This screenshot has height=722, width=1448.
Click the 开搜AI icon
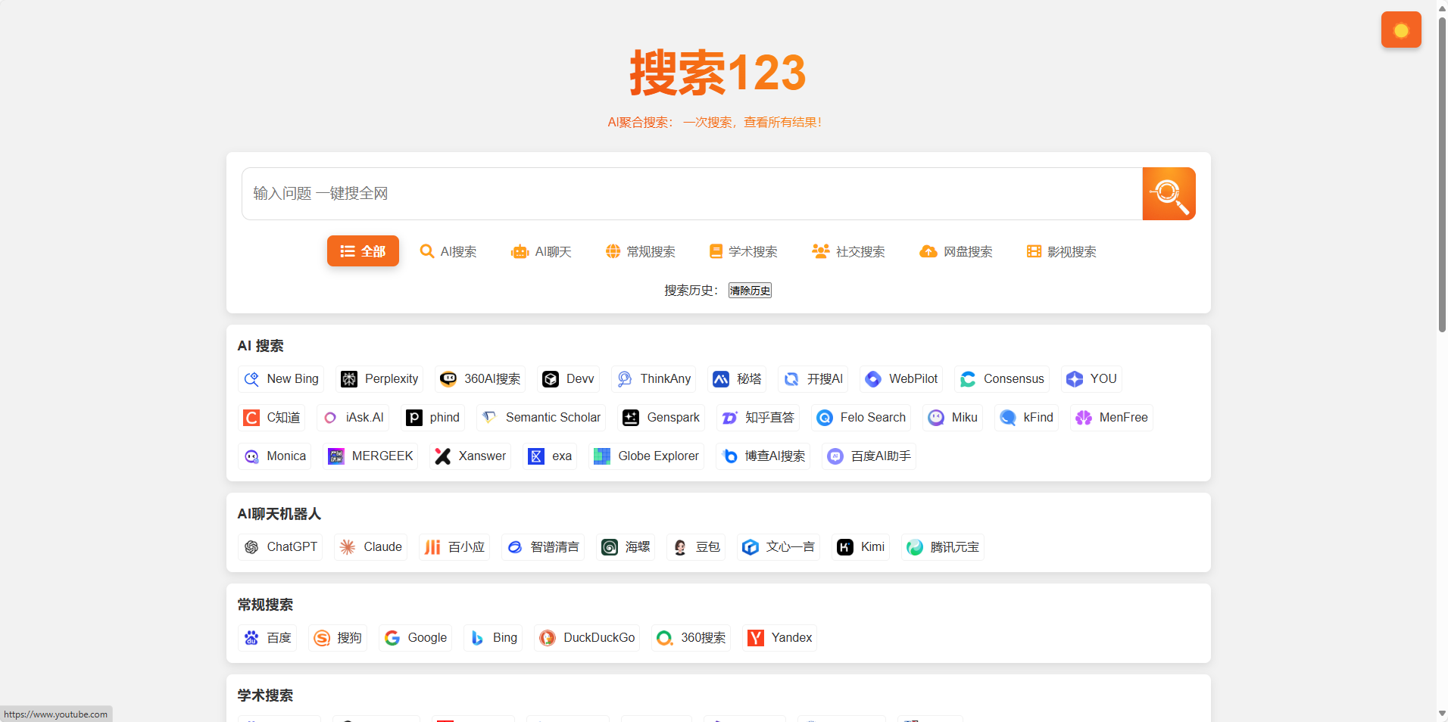[x=791, y=379]
